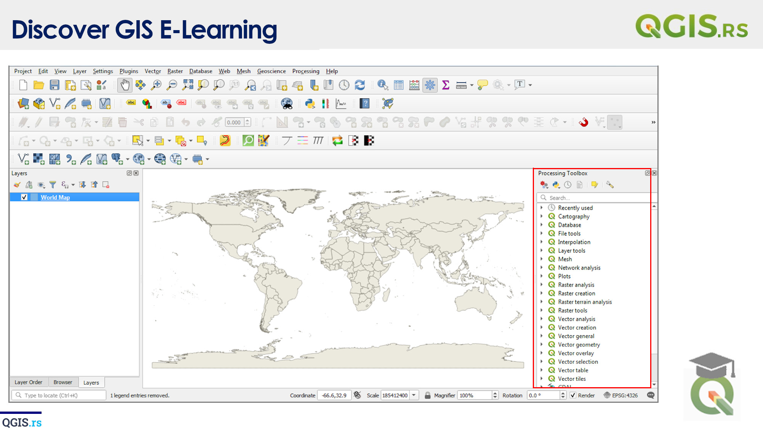Screen dimensions: 763x431
Task: Adjust the Magnifier value stepper
Action: pos(494,395)
